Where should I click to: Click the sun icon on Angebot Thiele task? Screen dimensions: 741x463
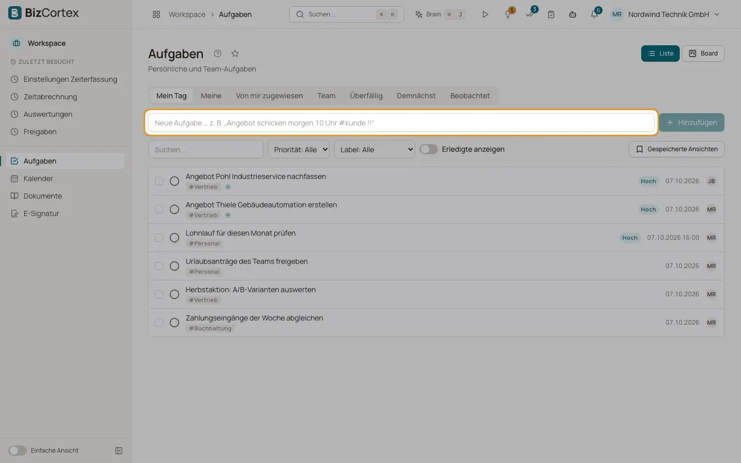click(228, 215)
